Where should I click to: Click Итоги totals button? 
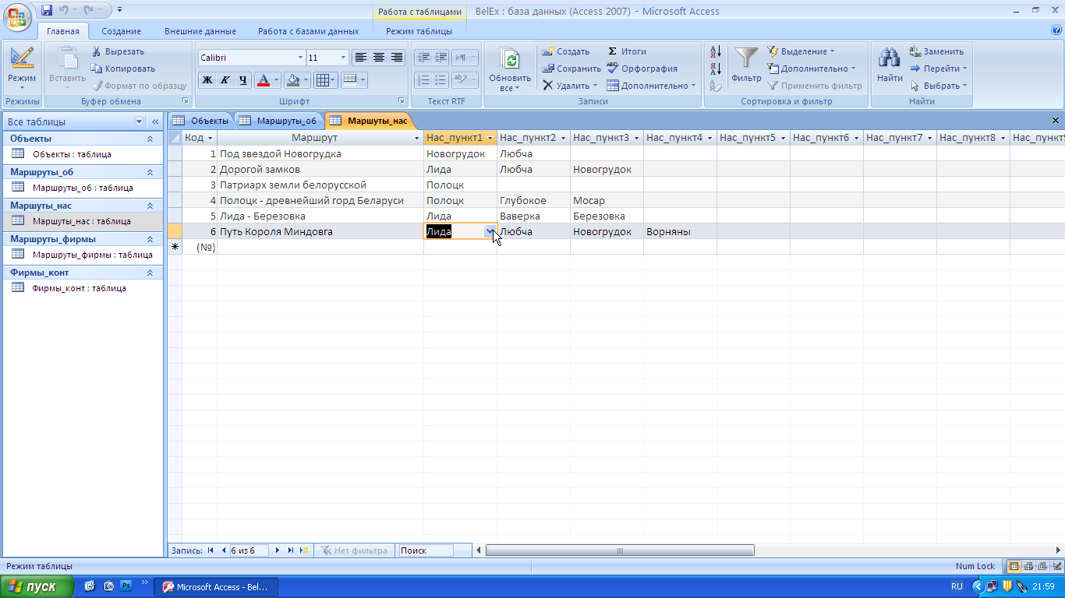[x=627, y=51]
